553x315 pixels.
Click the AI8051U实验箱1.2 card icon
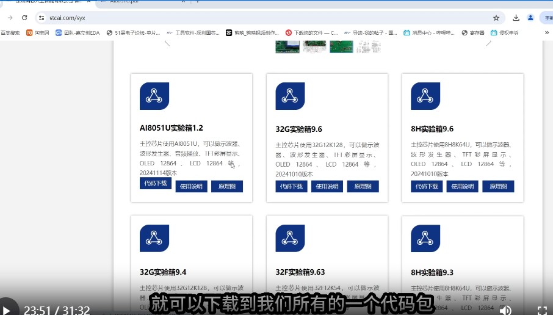pos(154,96)
